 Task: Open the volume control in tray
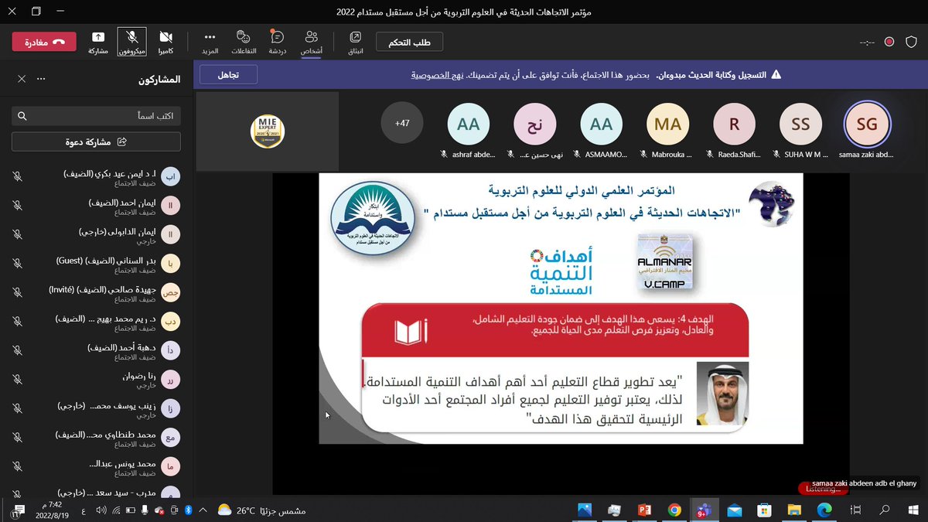101,510
